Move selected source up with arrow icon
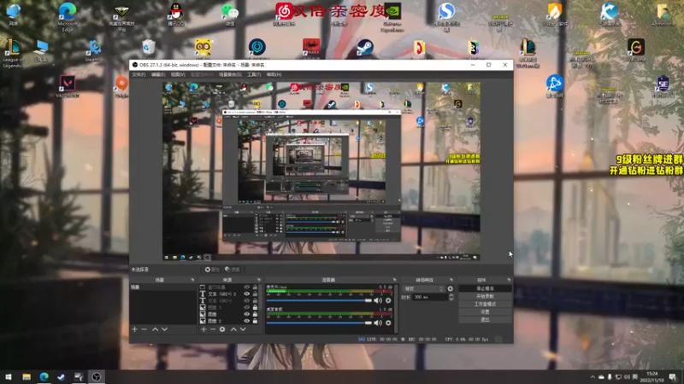Image resolution: width=684 pixels, height=384 pixels. 233,329
